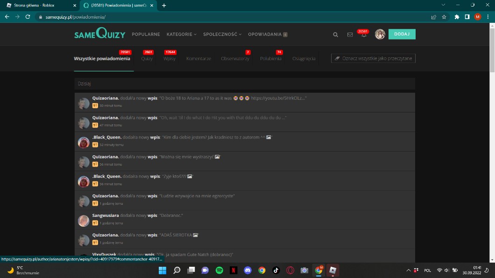Click the search magnifier icon in header
The image size is (495, 278).
tap(335, 35)
